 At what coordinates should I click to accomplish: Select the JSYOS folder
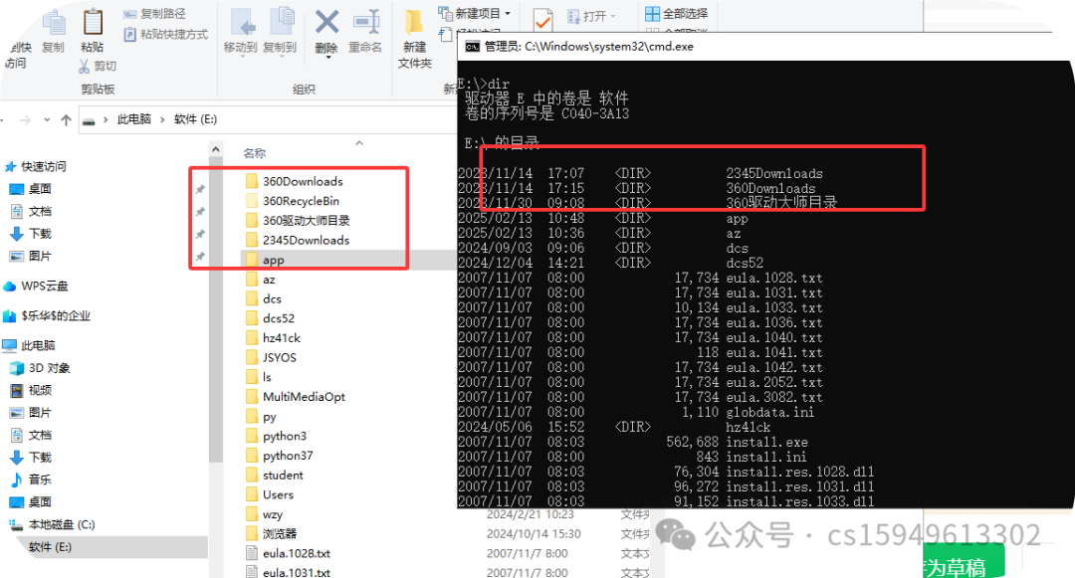[x=279, y=357]
